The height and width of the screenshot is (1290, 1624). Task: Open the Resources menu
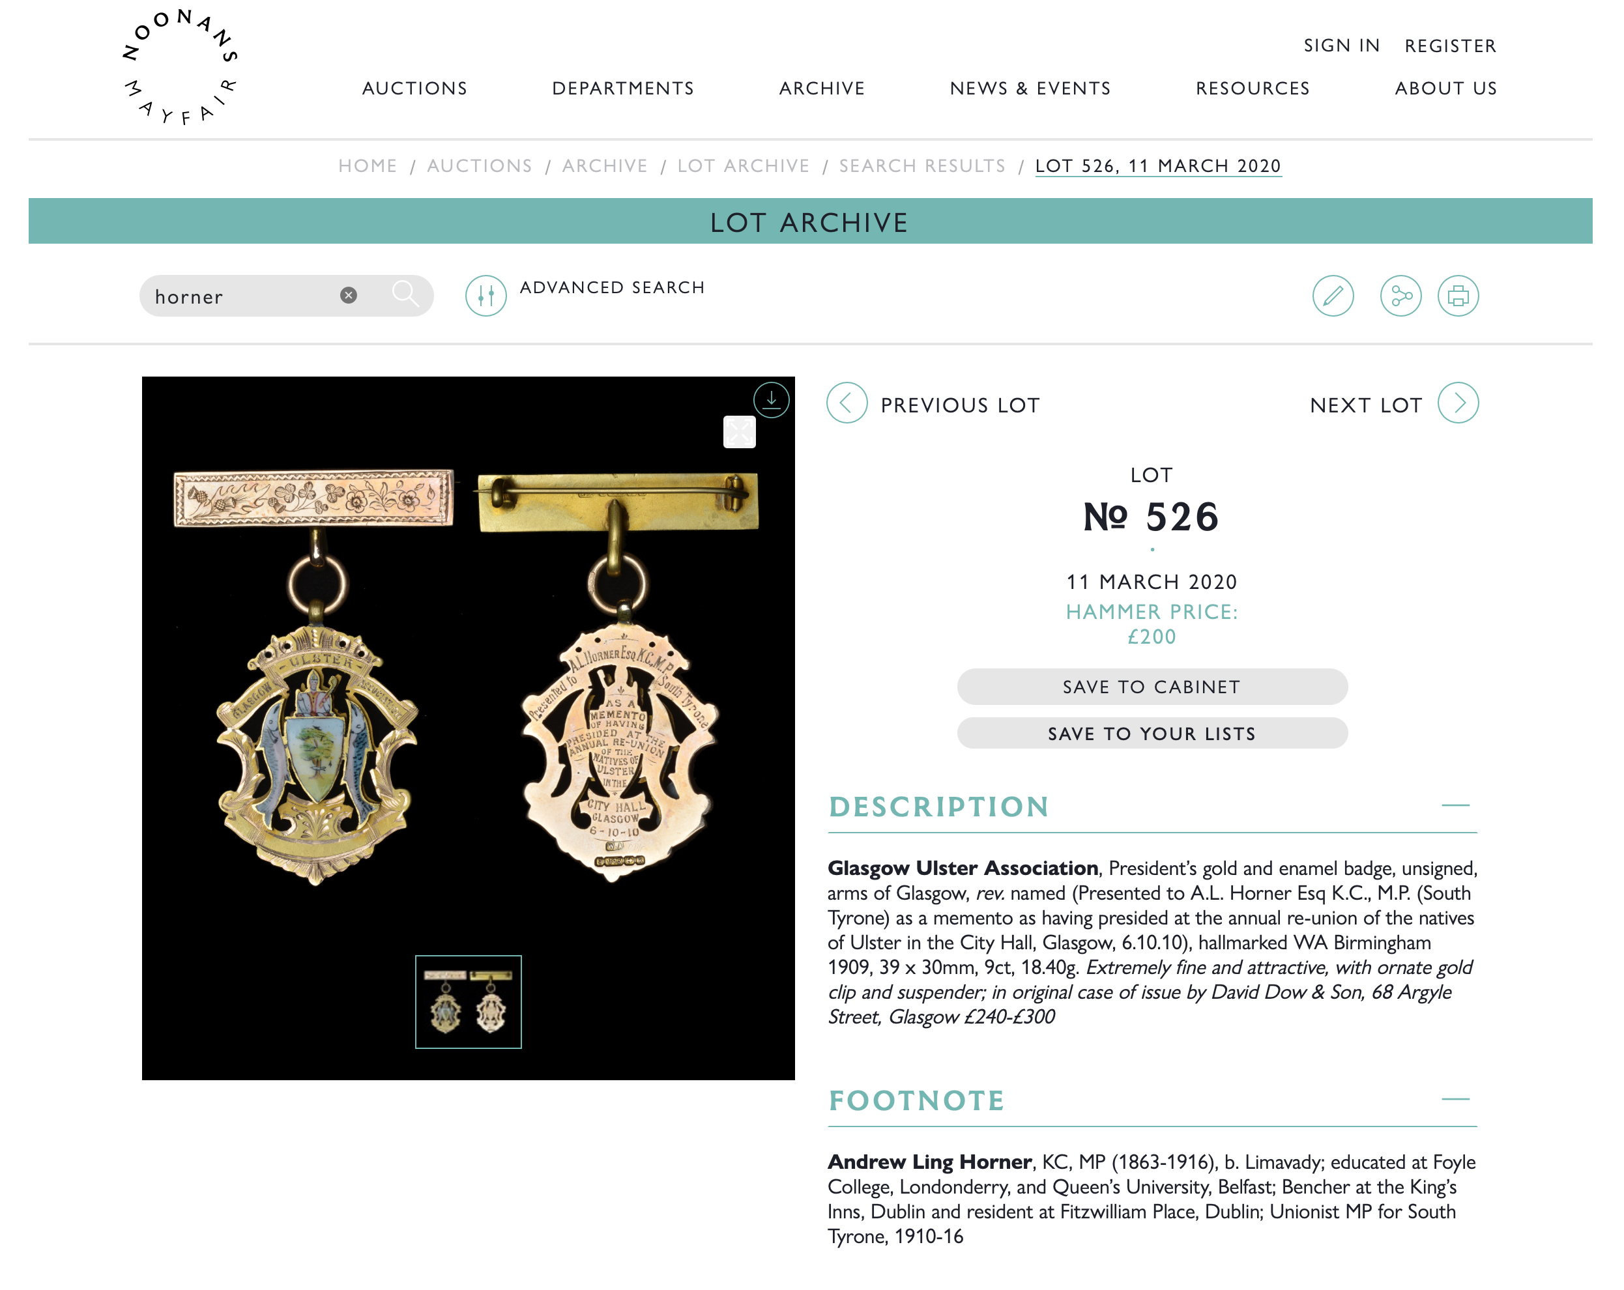pyautogui.click(x=1253, y=88)
